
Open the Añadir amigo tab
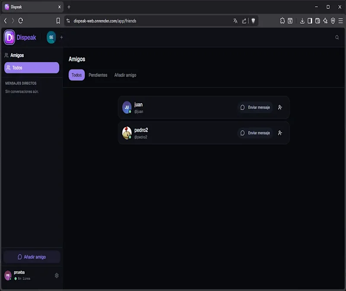coord(125,75)
